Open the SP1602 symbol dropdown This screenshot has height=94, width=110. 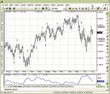64,9
